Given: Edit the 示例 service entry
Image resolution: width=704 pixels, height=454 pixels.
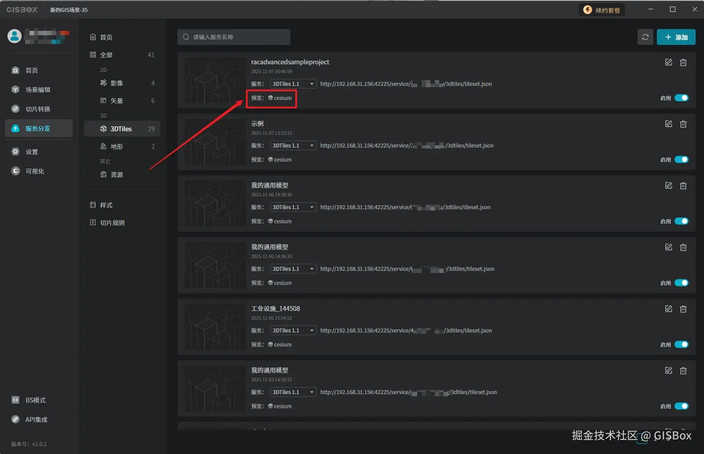Looking at the screenshot, I should [x=668, y=124].
